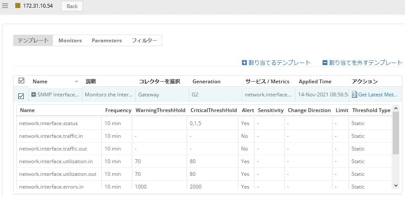Click the Monitors the Inter... description cell
The width and height of the screenshot is (405, 197).
point(109,95)
